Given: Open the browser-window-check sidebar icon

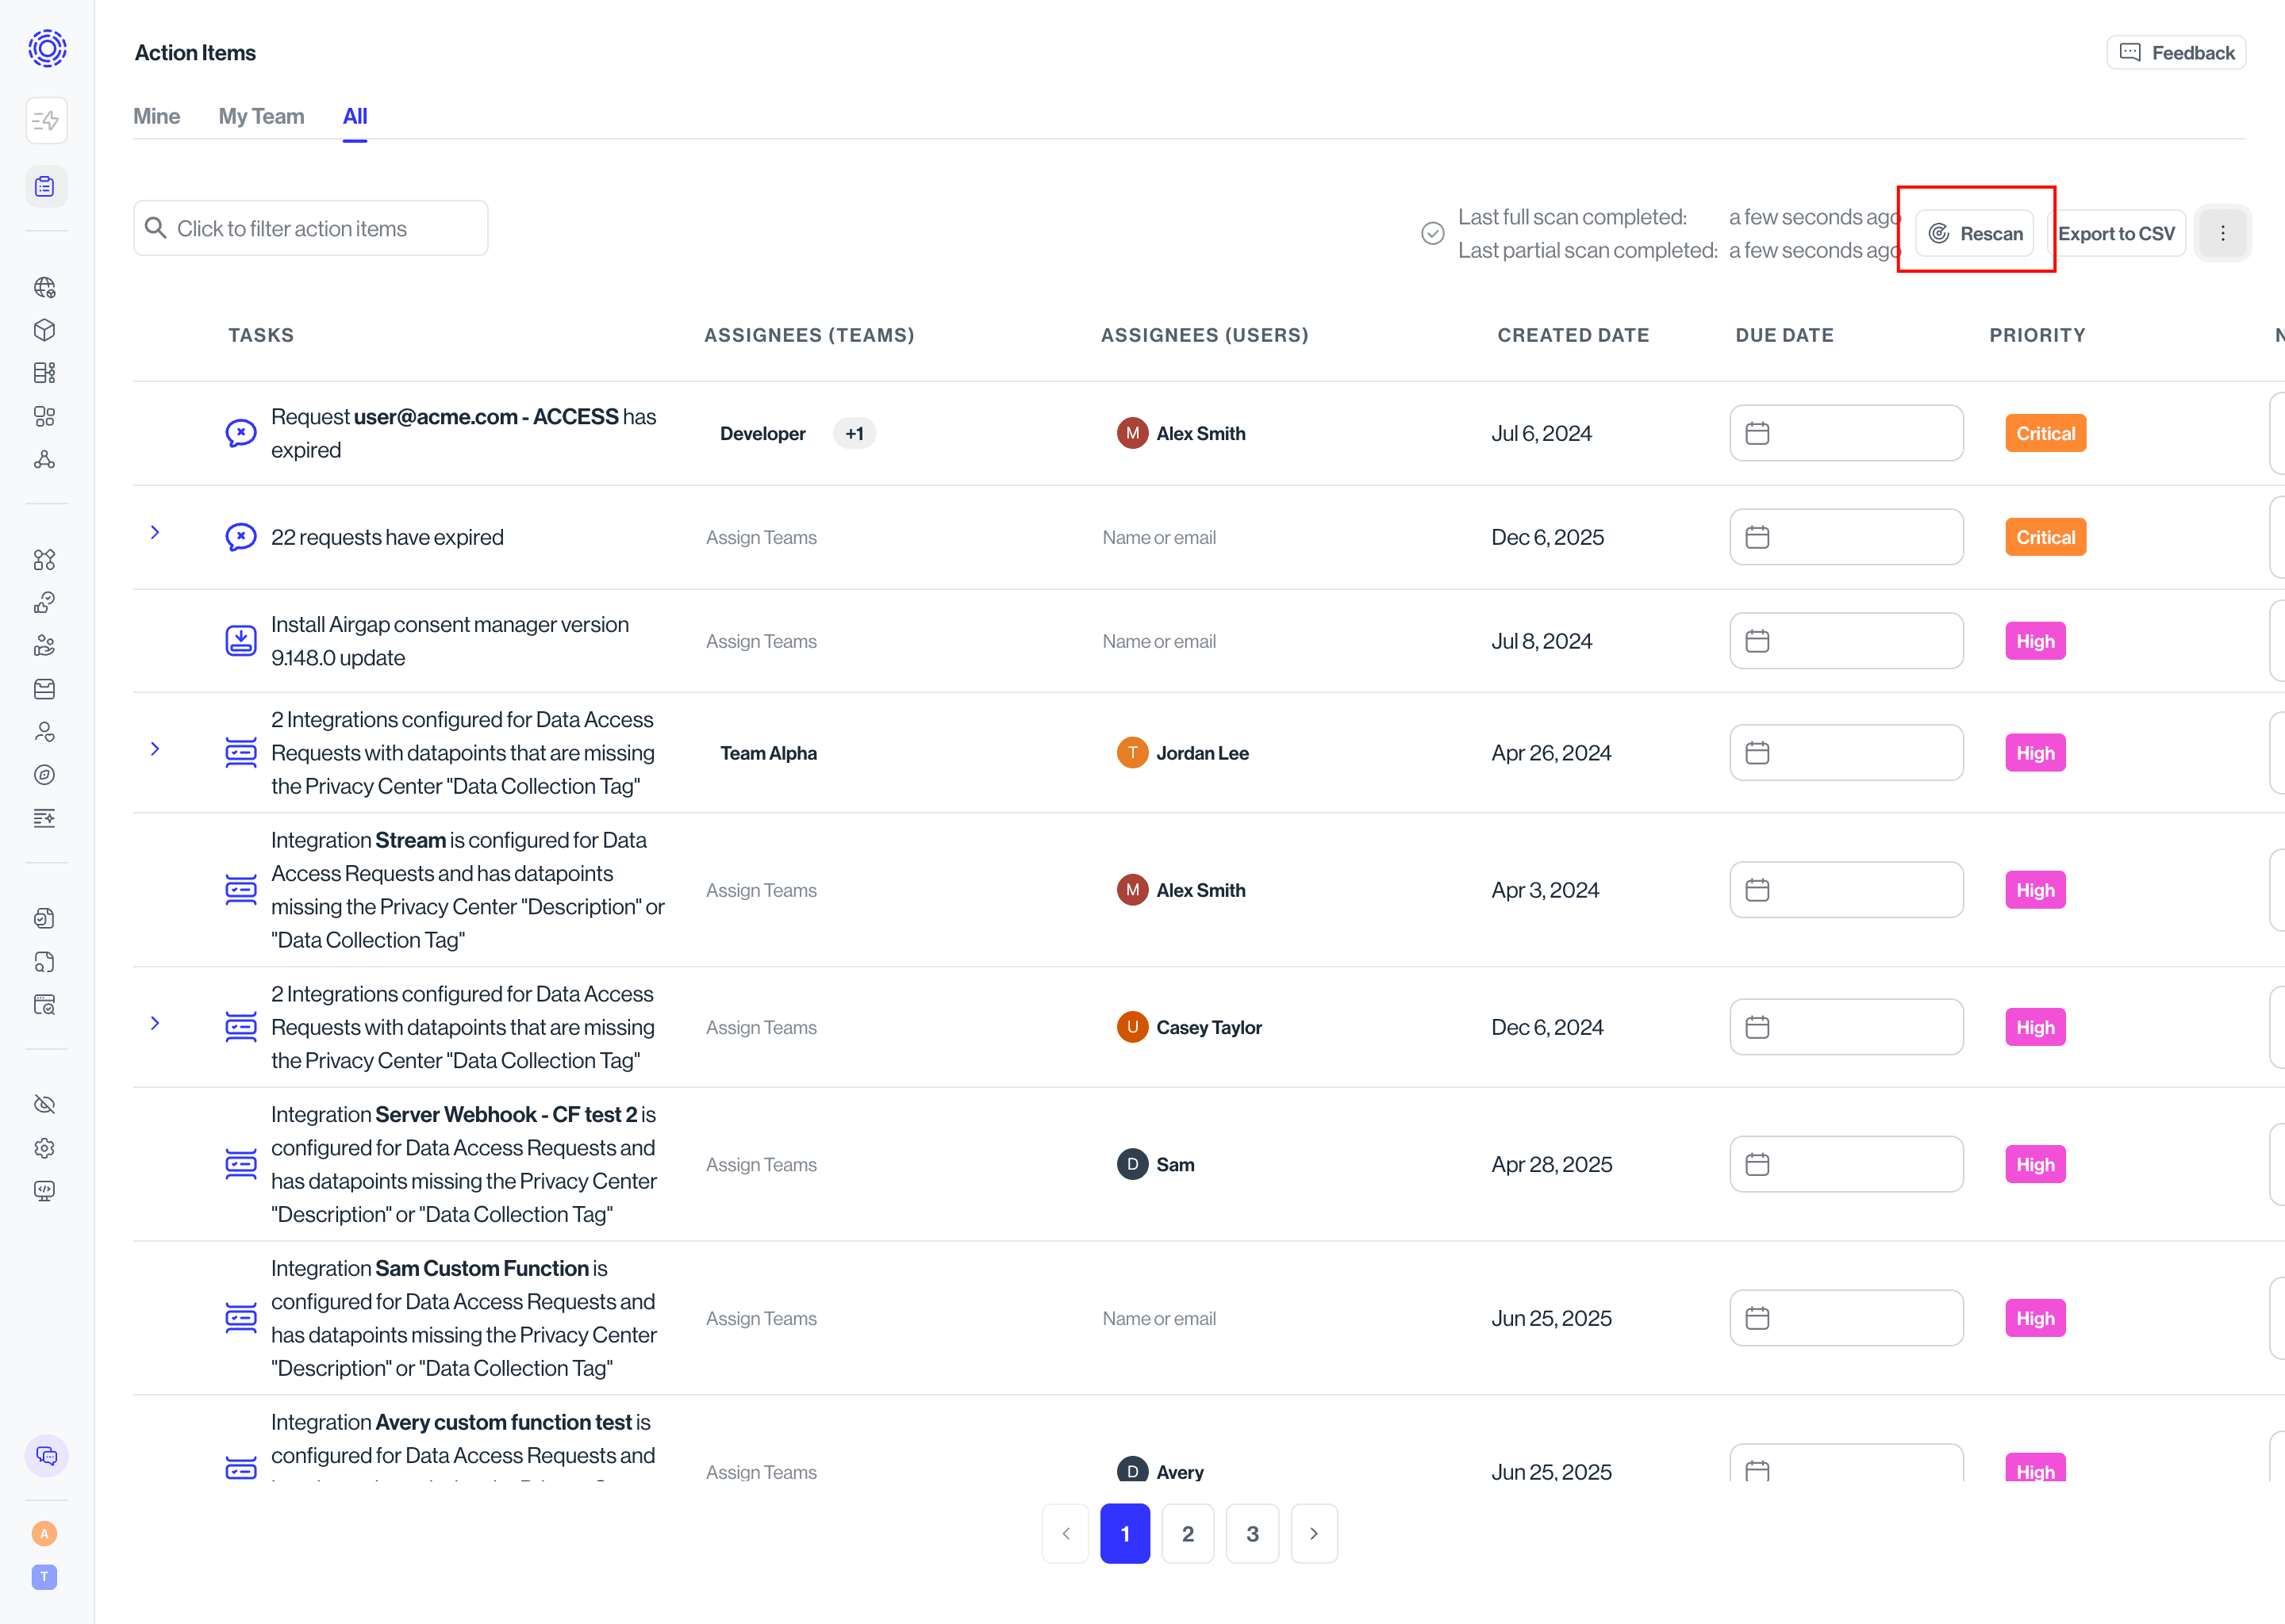Looking at the screenshot, I should pyautogui.click(x=44, y=1005).
